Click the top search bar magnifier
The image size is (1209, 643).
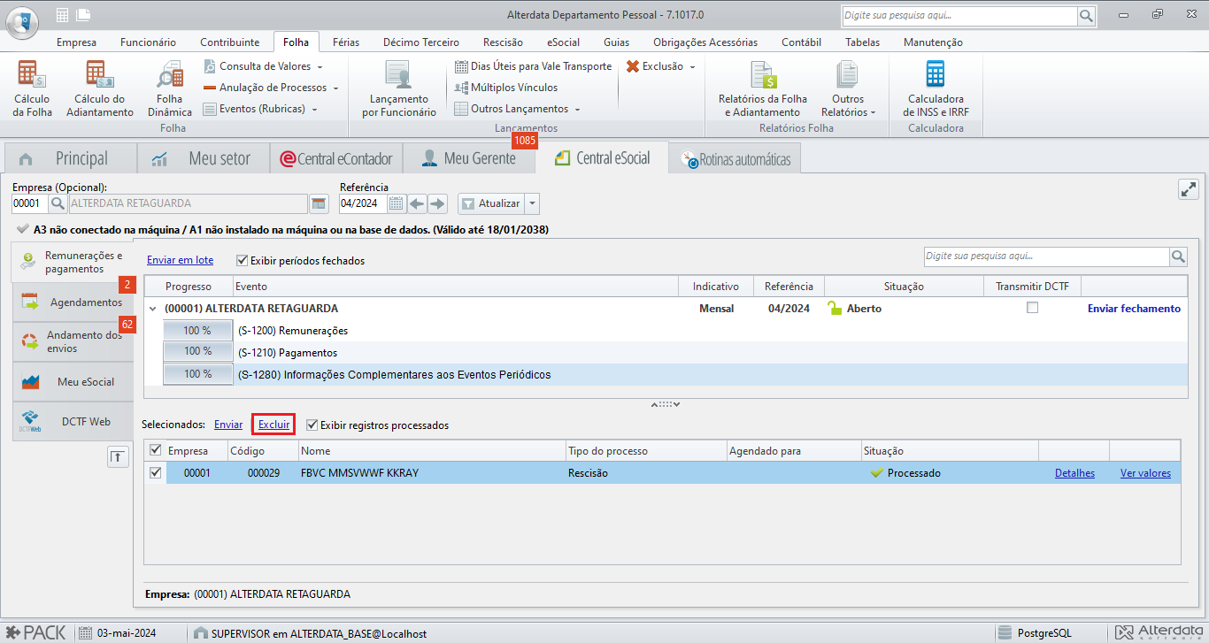1086,16
